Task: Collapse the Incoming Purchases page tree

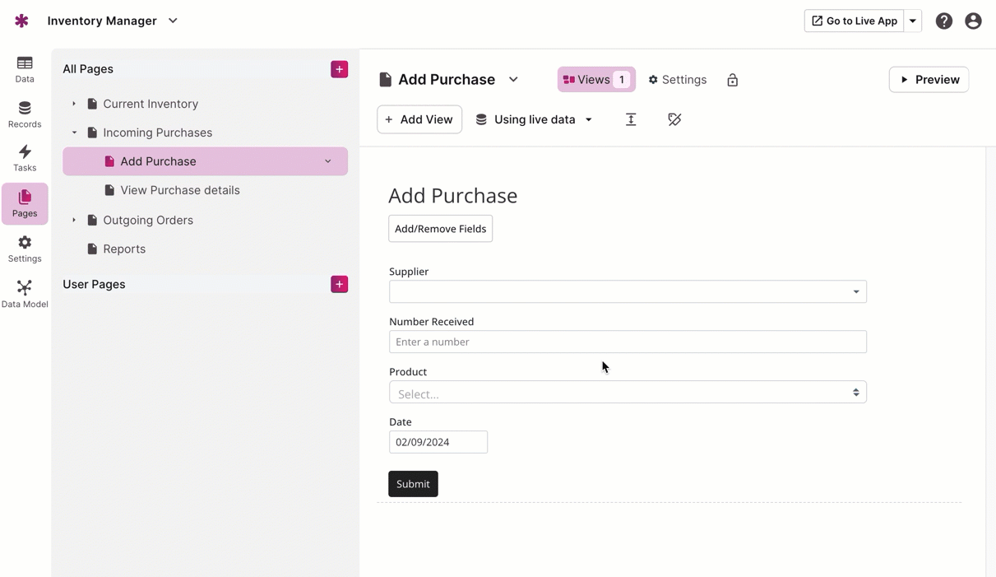Action: click(74, 133)
